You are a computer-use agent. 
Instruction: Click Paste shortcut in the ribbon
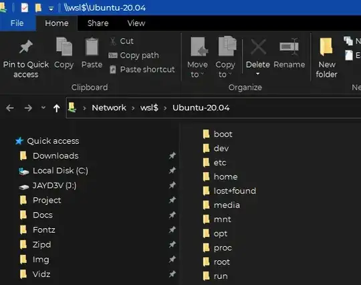coord(142,70)
